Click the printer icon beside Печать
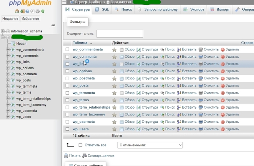This screenshot has height=166, width=254. click(x=66, y=155)
